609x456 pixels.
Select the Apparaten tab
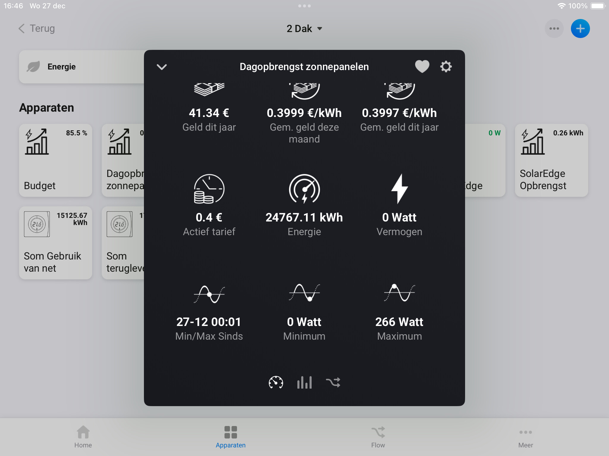[230, 436]
